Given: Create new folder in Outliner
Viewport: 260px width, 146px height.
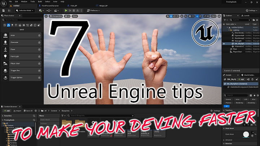Looking at the screenshot, I should (x=254, y=20).
